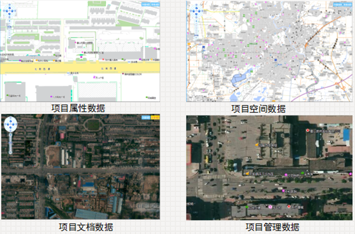Click magenta marker on 项目属性数据 map center
The height and width of the screenshot is (234, 355).
pos(81,57)
